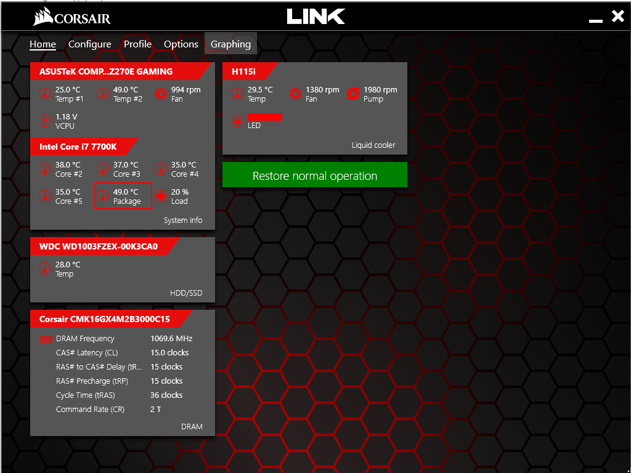Go to the Options tab
The image size is (631, 473).
point(181,44)
